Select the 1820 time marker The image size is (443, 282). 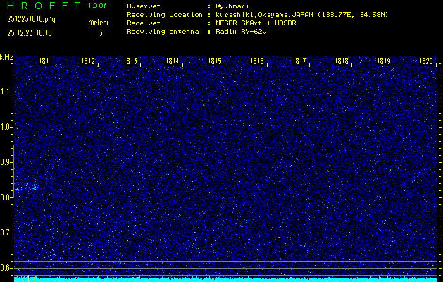[426, 61]
